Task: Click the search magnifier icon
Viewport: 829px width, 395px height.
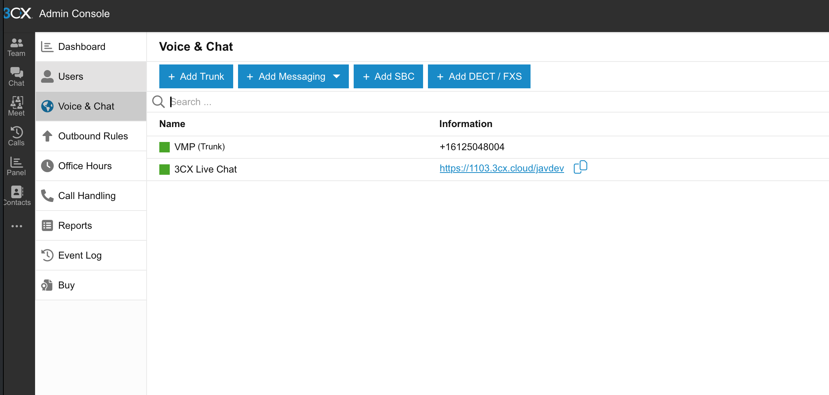Action: (x=159, y=102)
